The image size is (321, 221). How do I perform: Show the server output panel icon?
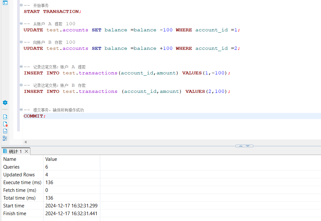(5, 117)
